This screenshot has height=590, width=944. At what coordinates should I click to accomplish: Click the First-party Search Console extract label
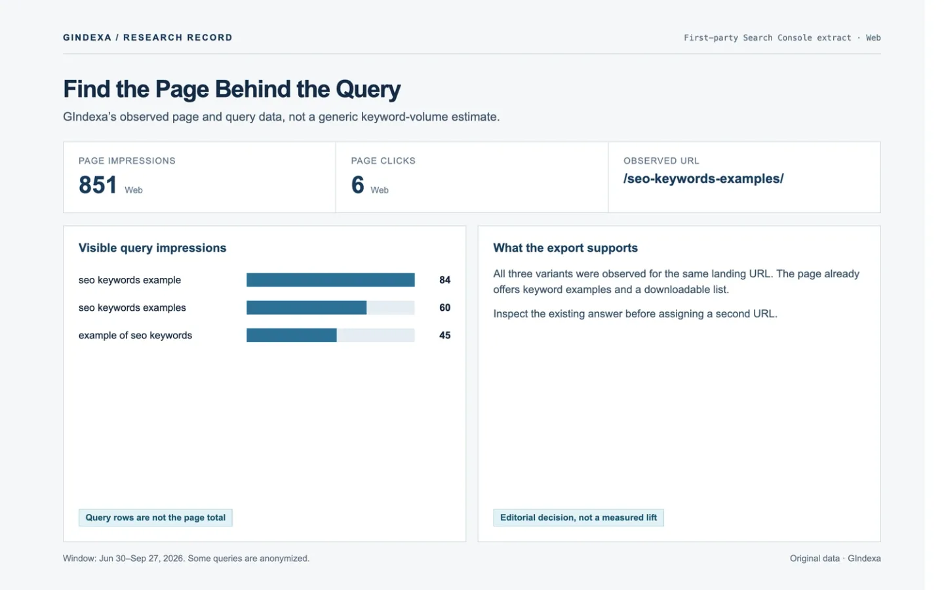pyautogui.click(x=782, y=38)
